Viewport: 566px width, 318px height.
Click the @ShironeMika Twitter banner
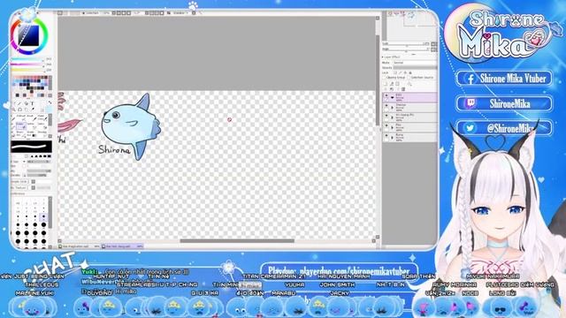click(x=504, y=128)
